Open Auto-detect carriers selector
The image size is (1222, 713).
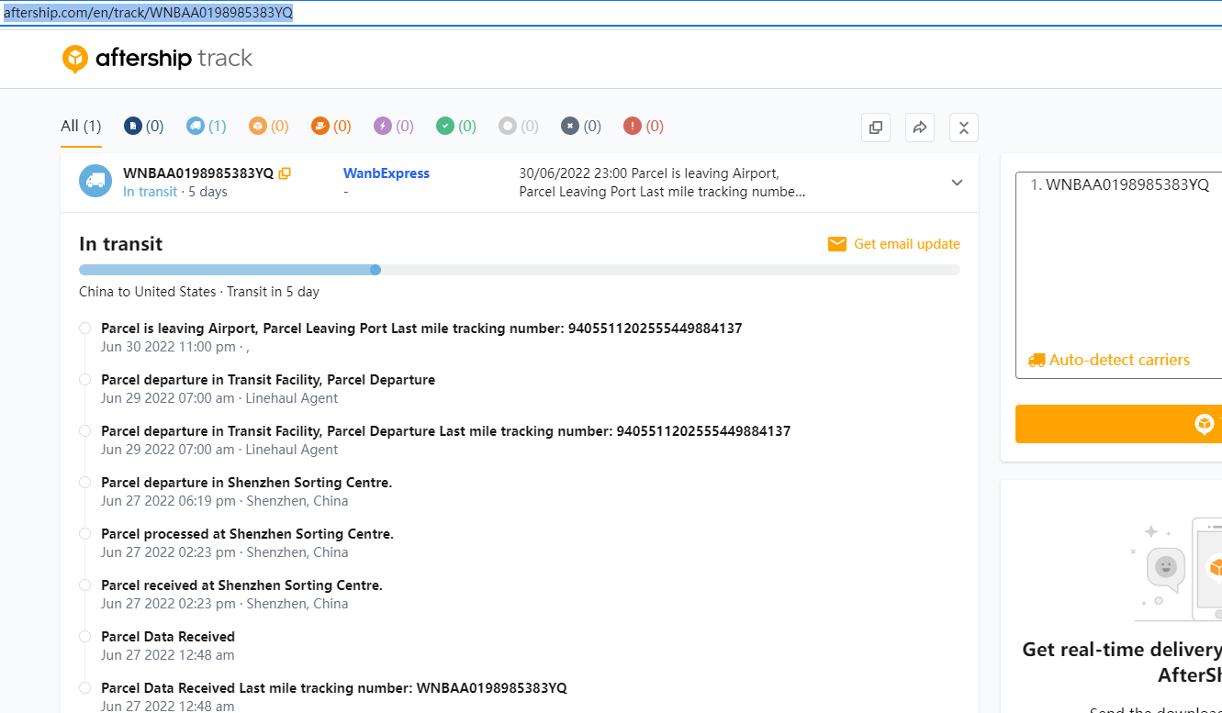(x=1109, y=360)
